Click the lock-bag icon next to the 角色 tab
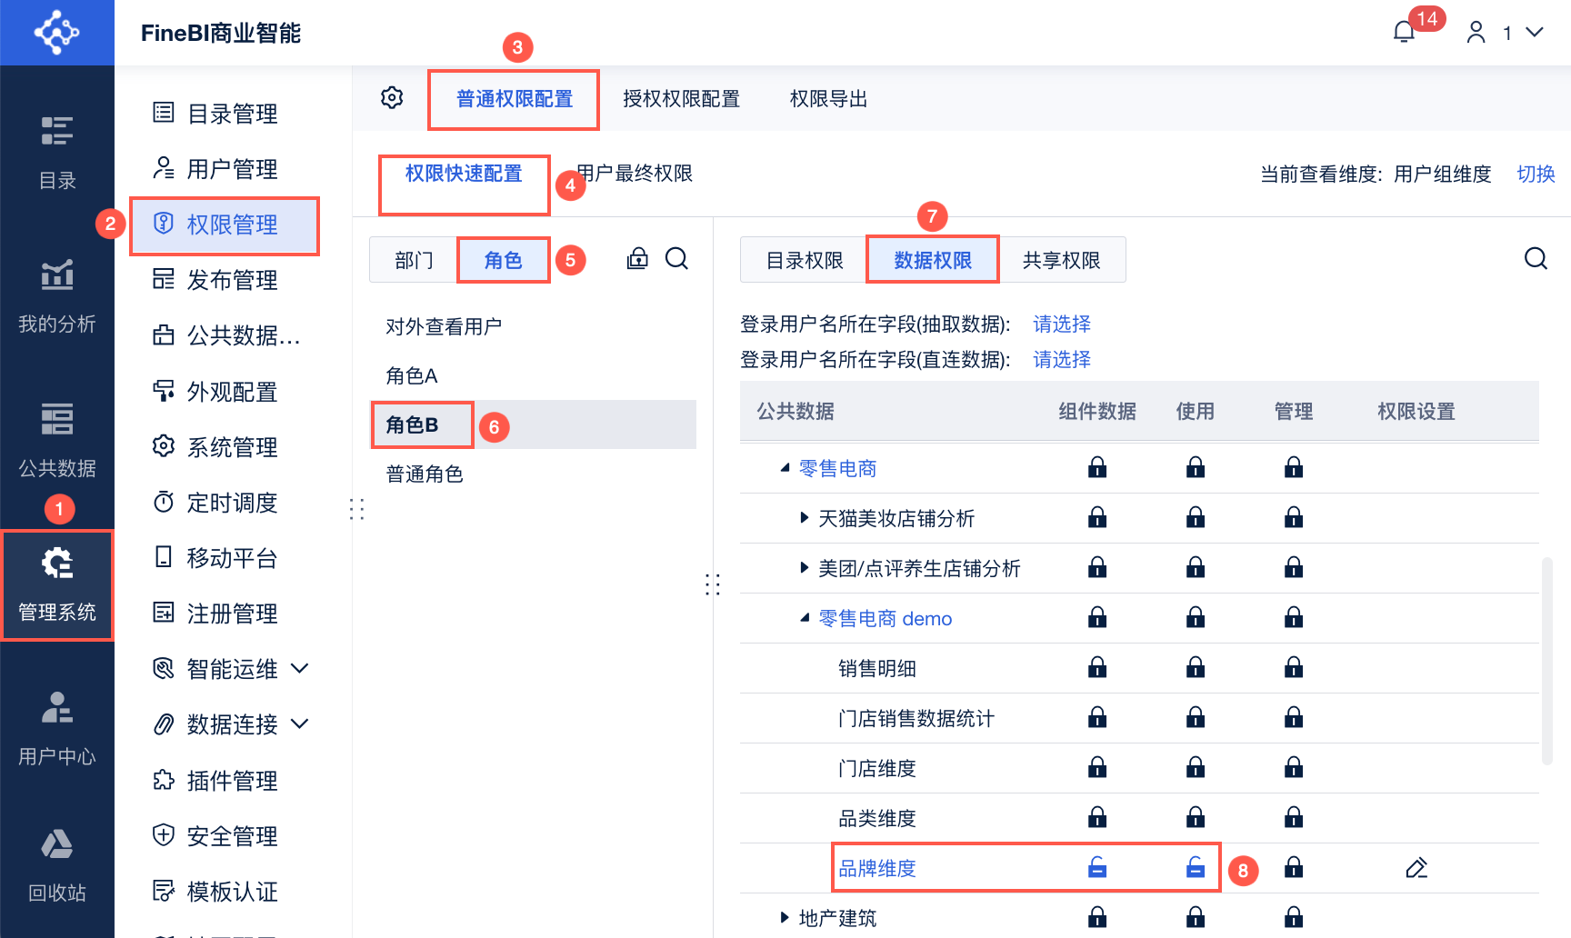The height and width of the screenshot is (938, 1571). click(x=637, y=259)
